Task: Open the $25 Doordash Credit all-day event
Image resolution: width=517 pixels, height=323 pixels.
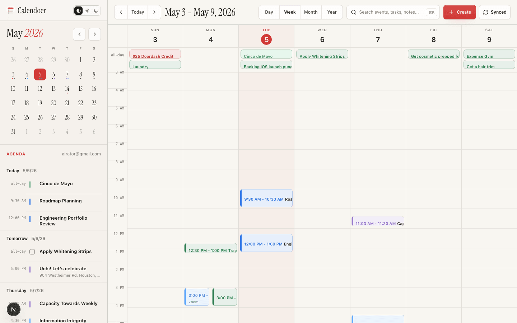Action: tap(155, 54)
